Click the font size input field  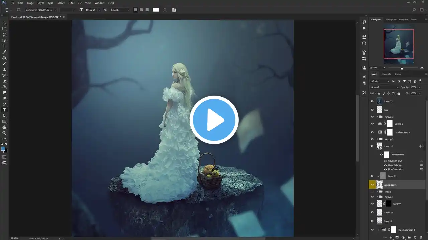pyautogui.click(x=91, y=10)
